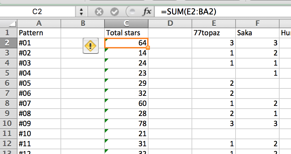Click cell containing #09
Viewport: 291px width, 154px height.
point(39,123)
